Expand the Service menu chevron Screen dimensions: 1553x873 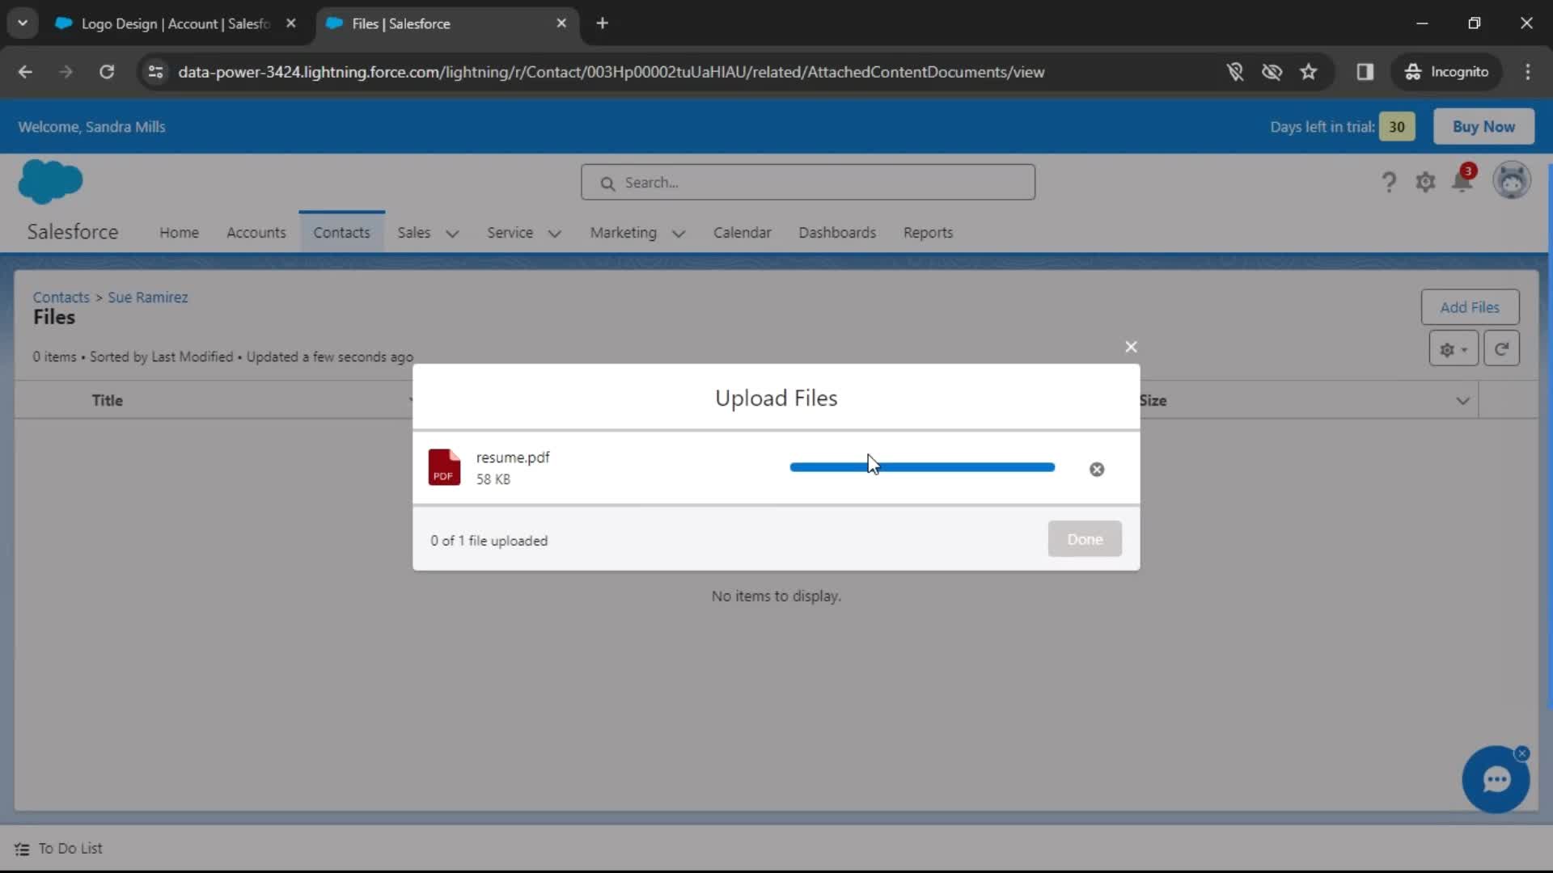click(x=554, y=234)
